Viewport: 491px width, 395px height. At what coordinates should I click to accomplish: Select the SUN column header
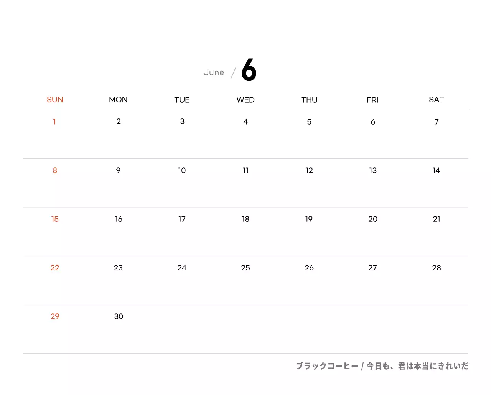pyautogui.click(x=55, y=100)
